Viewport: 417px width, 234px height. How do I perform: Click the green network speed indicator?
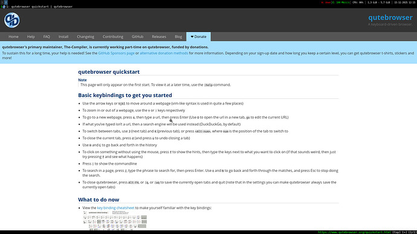point(341,2)
